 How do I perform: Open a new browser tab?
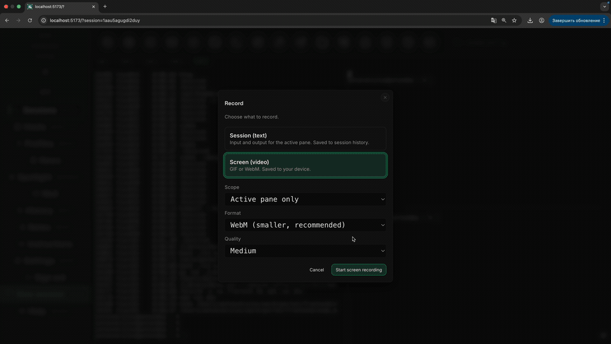coord(105,6)
